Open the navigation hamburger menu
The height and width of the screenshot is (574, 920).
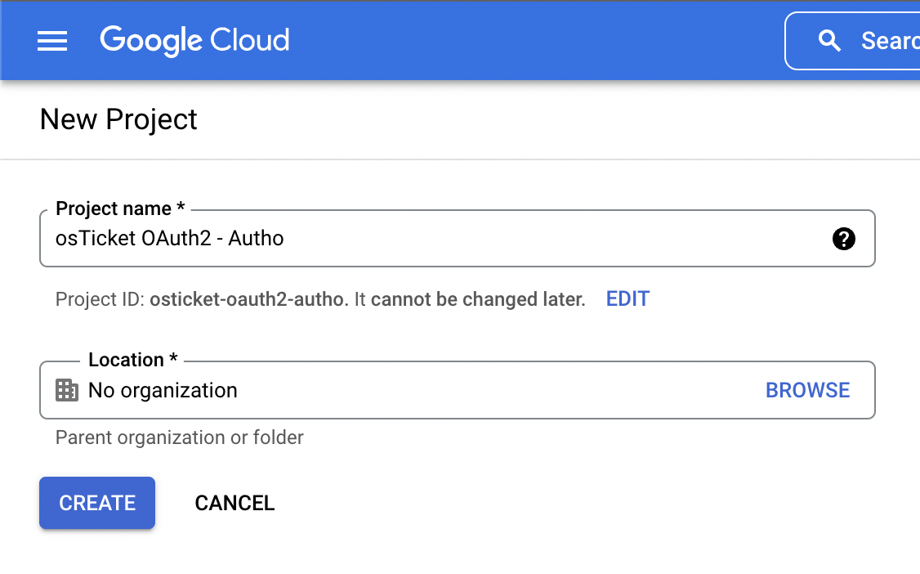tap(52, 41)
